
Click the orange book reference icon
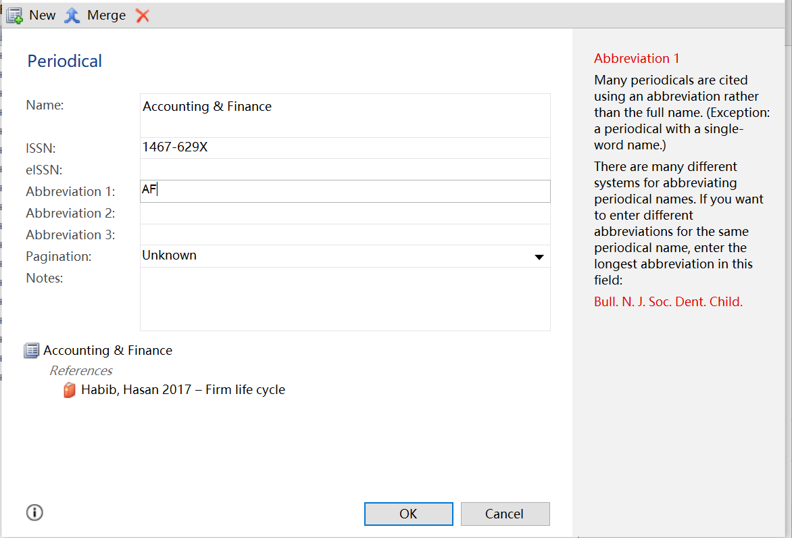click(x=70, y=390)
